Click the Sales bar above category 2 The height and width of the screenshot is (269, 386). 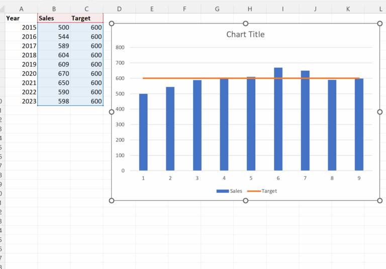(170, 128)
